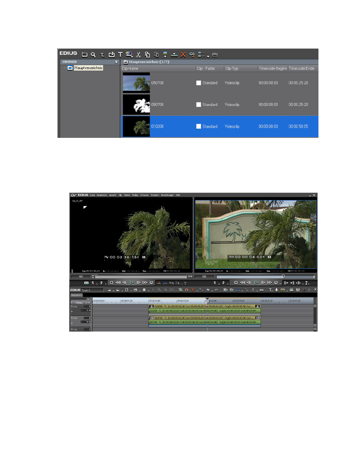Click the tools icon at end of bin toolbar
Viewport: 350px width, 454px height.
(215, 55)
